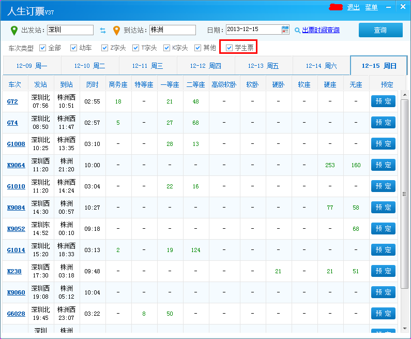Click the train list scrollbar up arrow
The height and width of the screenshot is (339, 411).
click(404, 95)
